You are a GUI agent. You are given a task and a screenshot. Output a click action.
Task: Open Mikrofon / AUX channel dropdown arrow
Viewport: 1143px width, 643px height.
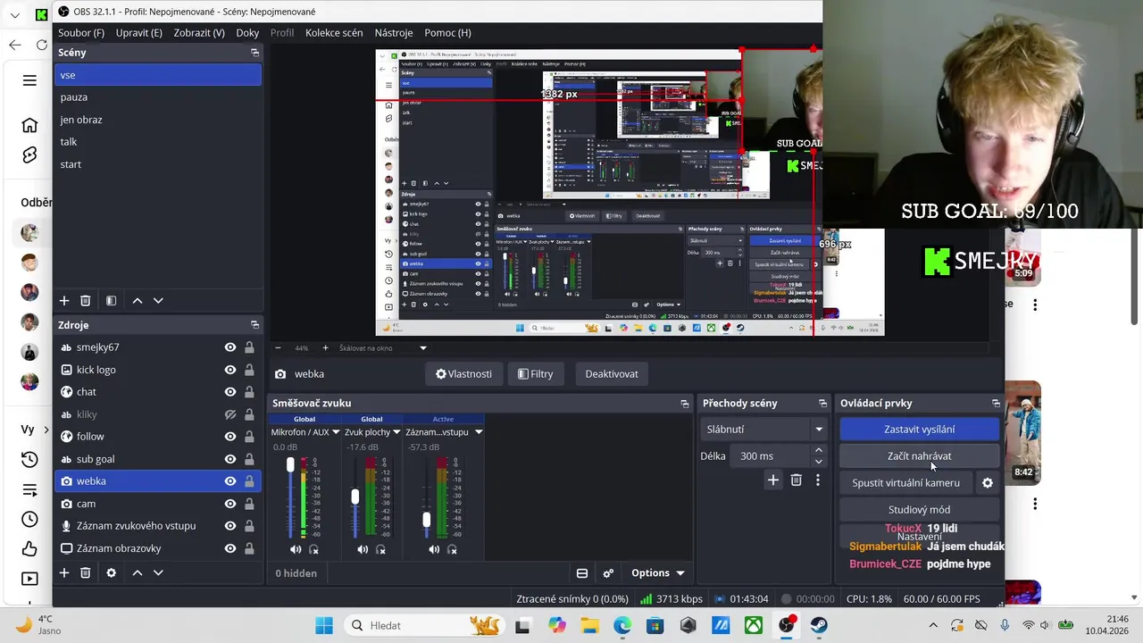[x=336, y=432]
